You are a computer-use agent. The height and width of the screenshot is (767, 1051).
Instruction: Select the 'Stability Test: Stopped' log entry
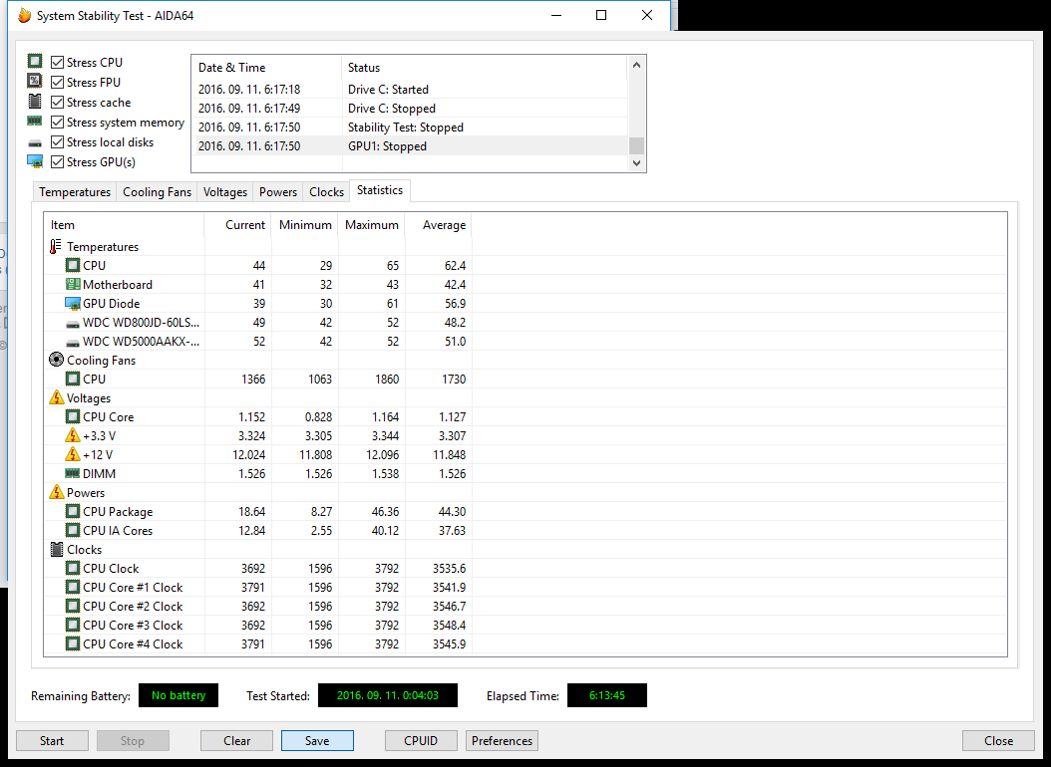point(410,128)
